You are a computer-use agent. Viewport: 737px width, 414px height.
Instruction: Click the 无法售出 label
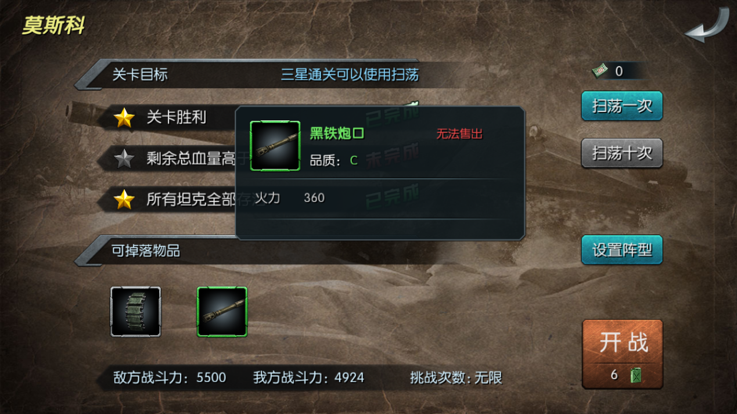[459, 134]
